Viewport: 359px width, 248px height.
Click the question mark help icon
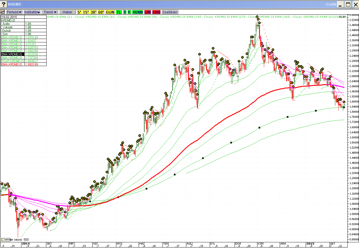3,5
